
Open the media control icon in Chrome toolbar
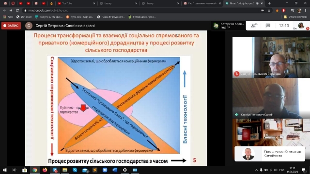[x=293, y=11]
